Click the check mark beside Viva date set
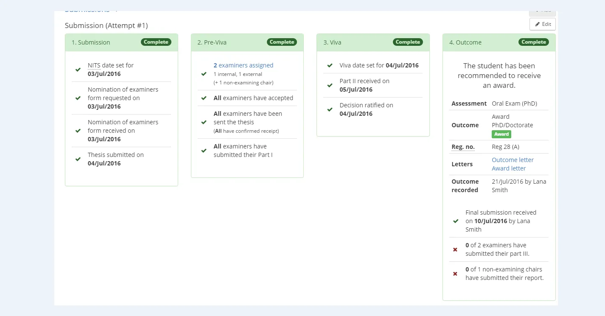This screenshot has width=605, height=316. click(330, 66)
